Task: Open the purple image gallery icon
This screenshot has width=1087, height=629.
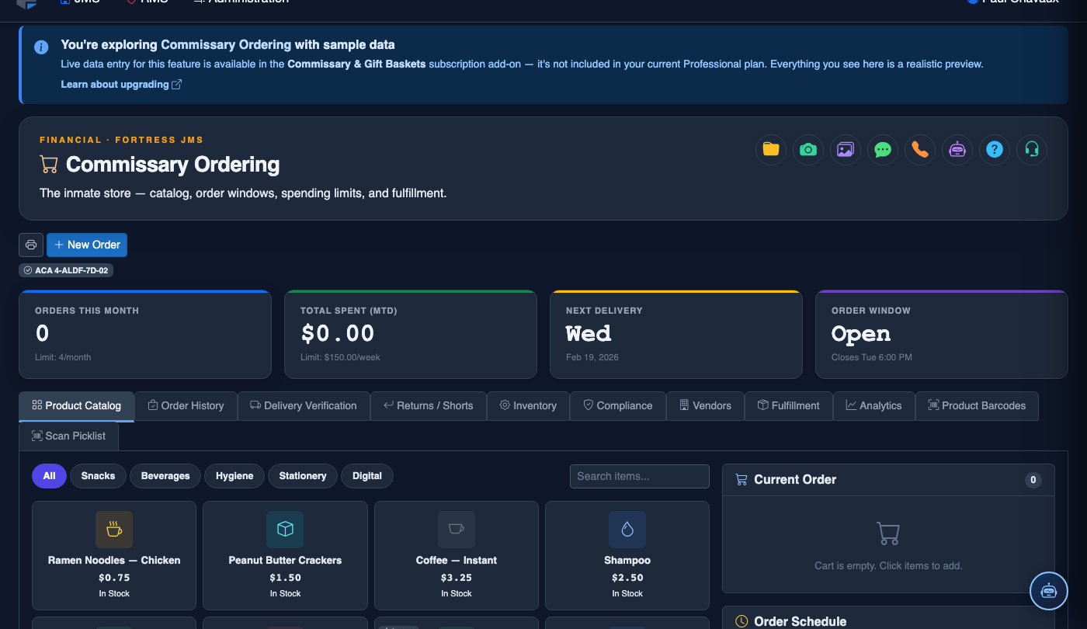Action: coord(846,149)
